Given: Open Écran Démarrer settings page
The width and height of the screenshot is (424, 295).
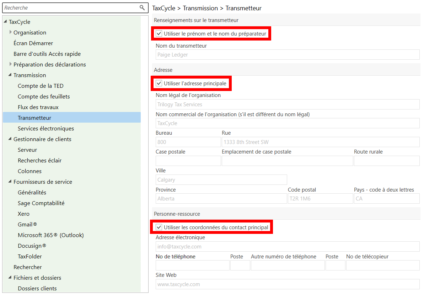Looking at the screenshot, I should (33, 43).
